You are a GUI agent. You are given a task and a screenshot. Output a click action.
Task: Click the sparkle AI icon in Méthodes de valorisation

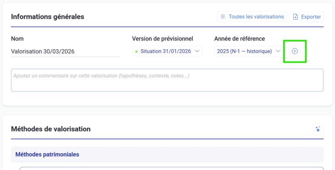318,129
